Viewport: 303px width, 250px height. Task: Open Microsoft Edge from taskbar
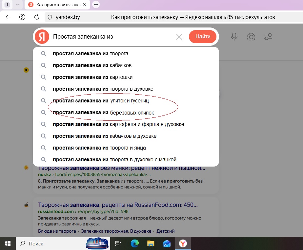135,243
